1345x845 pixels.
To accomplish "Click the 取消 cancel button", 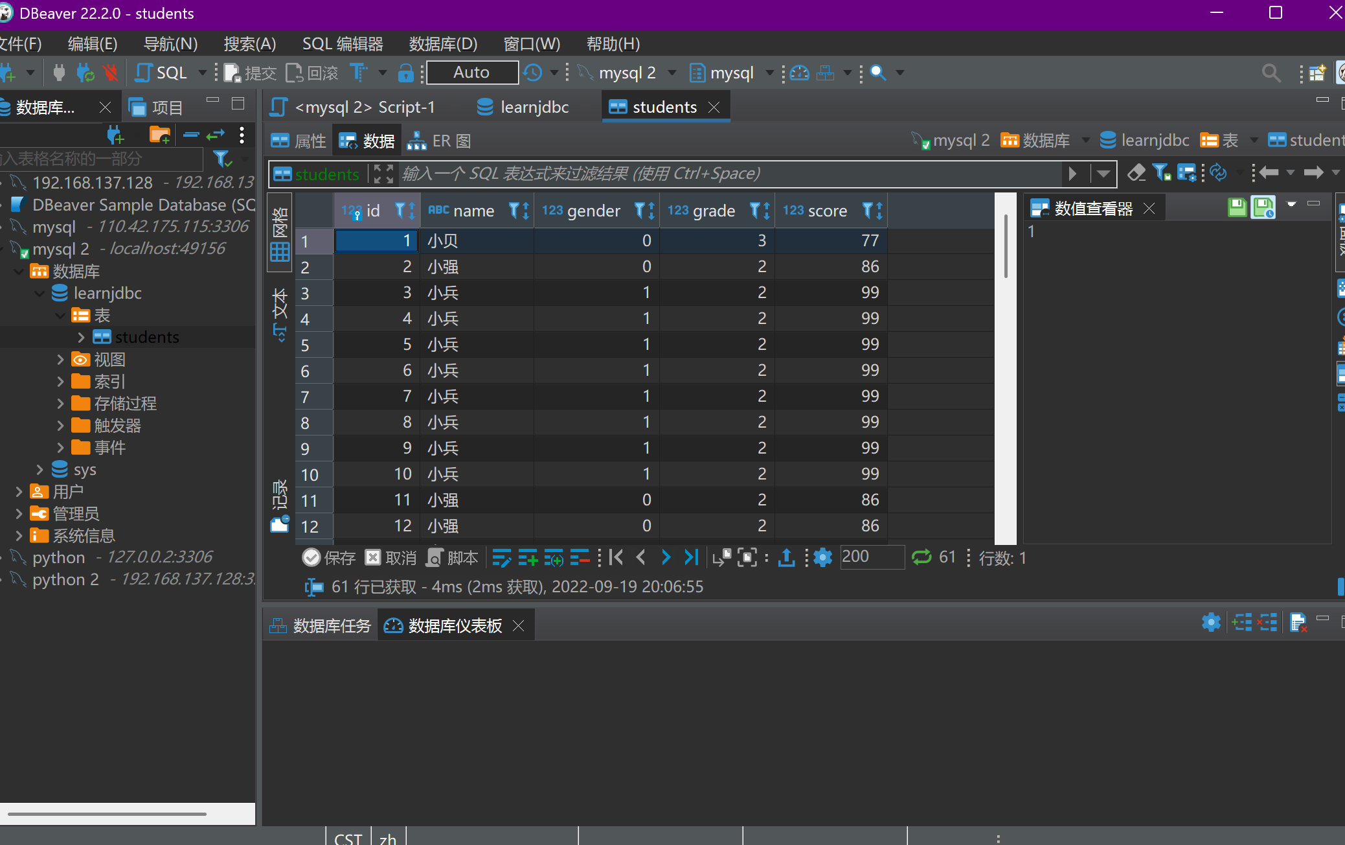I will [x=390, y=557].
